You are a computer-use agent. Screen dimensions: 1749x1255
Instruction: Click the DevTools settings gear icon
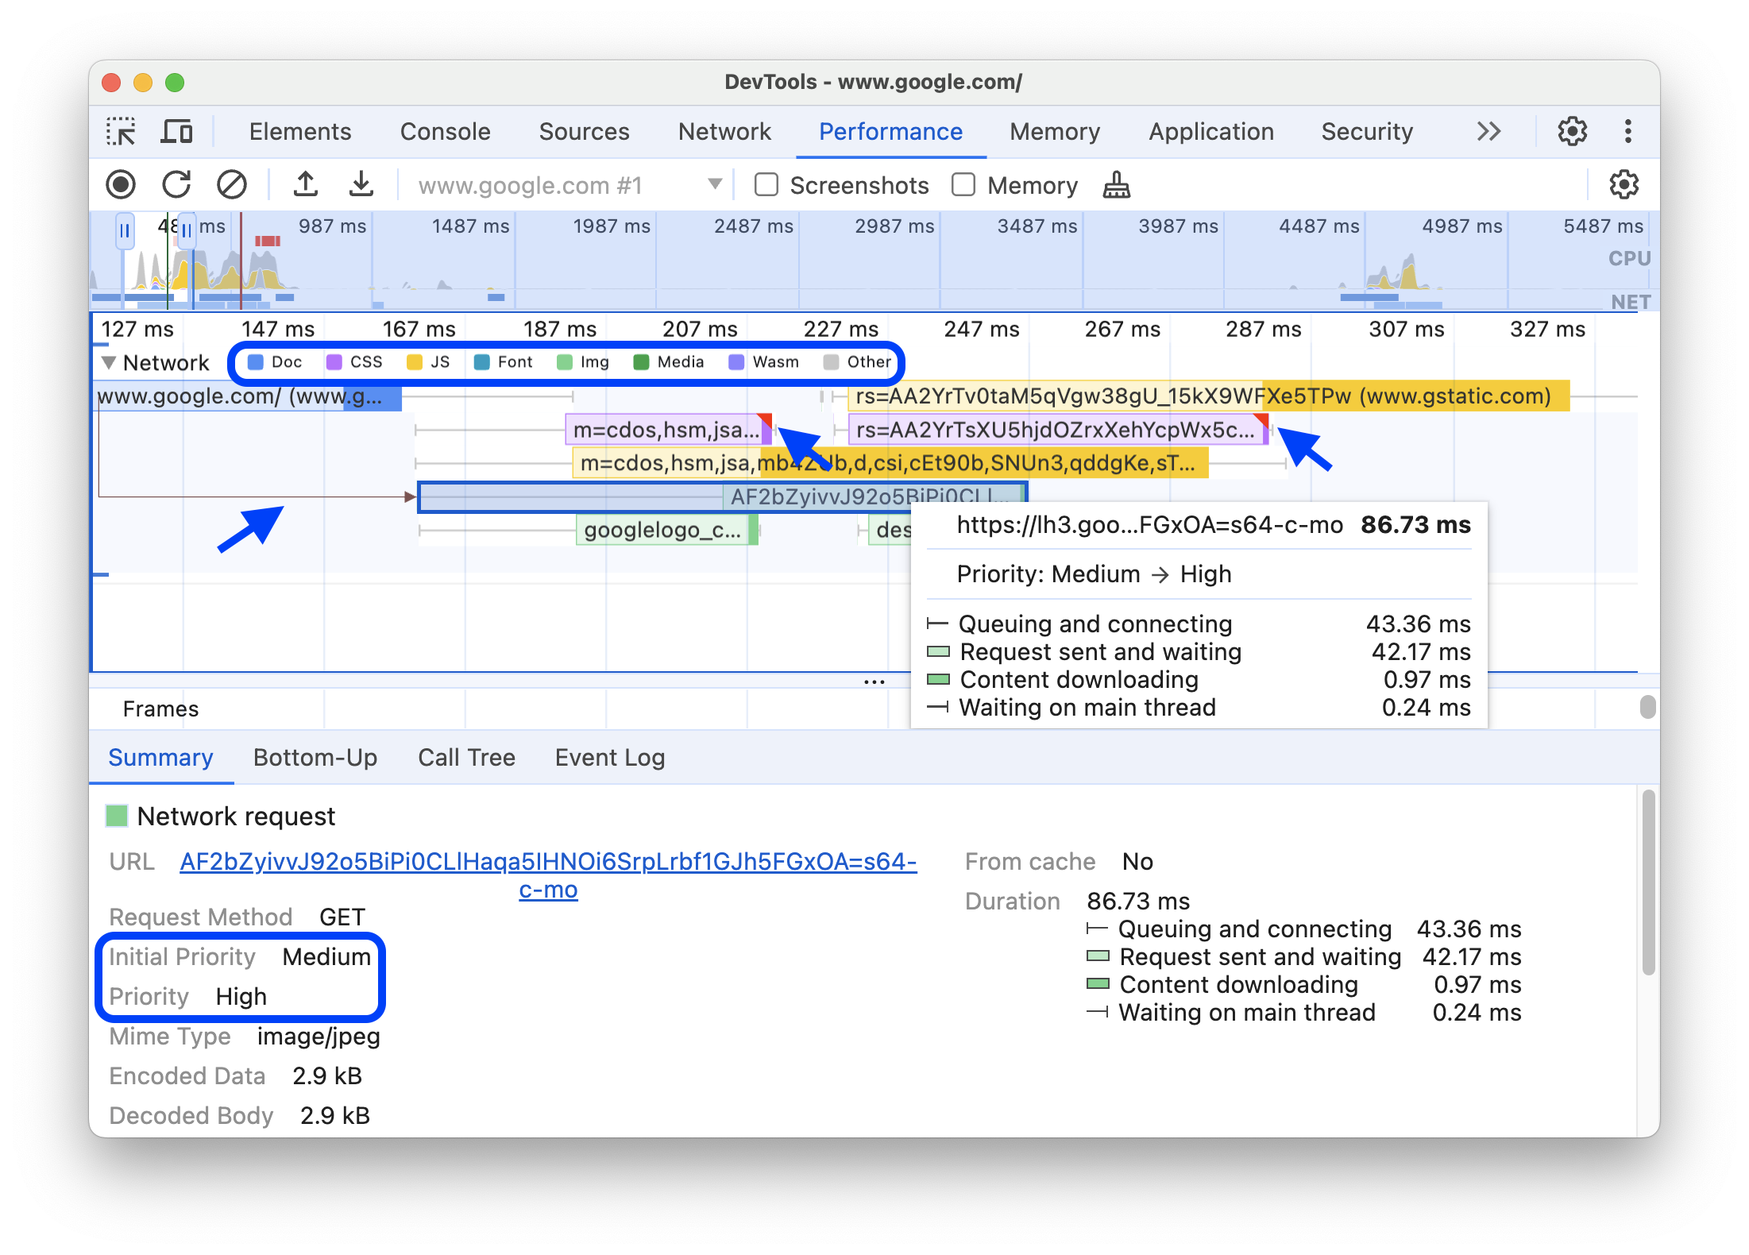1573,130
